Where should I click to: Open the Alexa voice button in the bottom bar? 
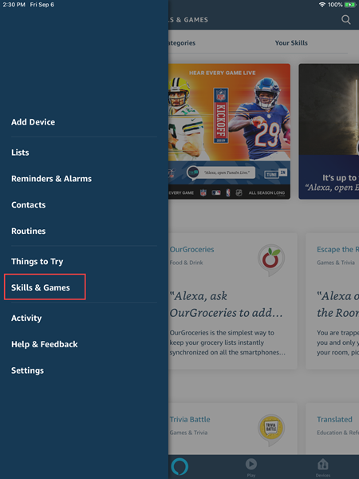(179, 466)
